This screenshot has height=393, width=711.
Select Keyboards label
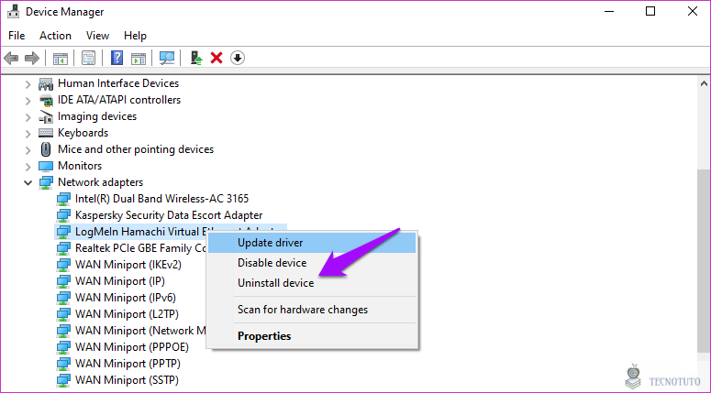tap(83, 133)
